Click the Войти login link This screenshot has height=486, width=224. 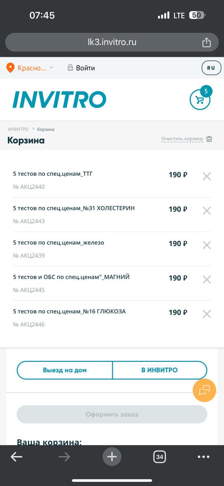click(81, 68)
